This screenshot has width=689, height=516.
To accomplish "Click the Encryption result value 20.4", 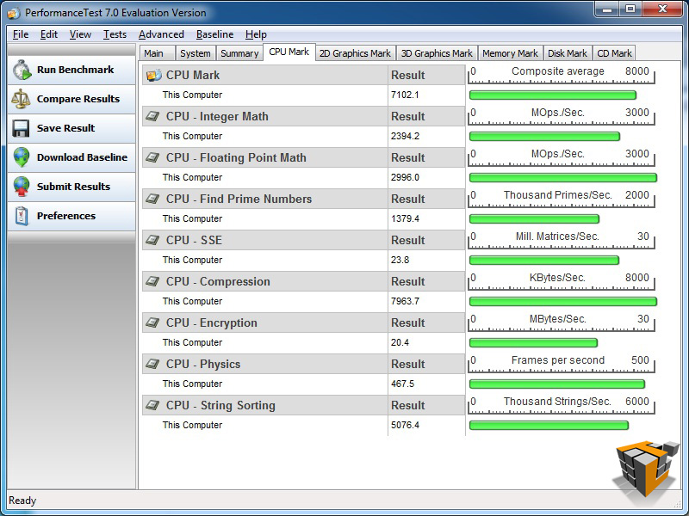I will 400,342.
